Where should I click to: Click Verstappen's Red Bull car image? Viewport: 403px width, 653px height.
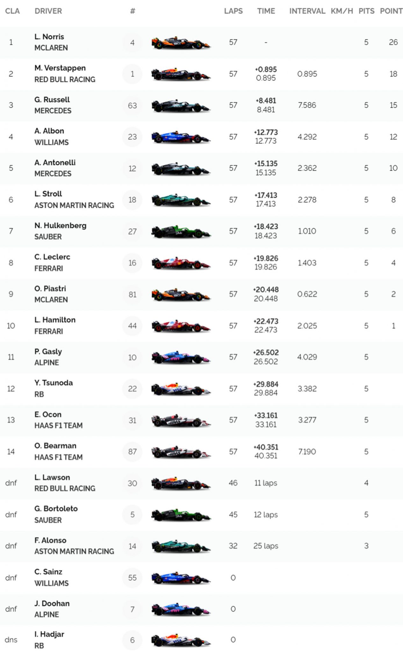[181, 74]
